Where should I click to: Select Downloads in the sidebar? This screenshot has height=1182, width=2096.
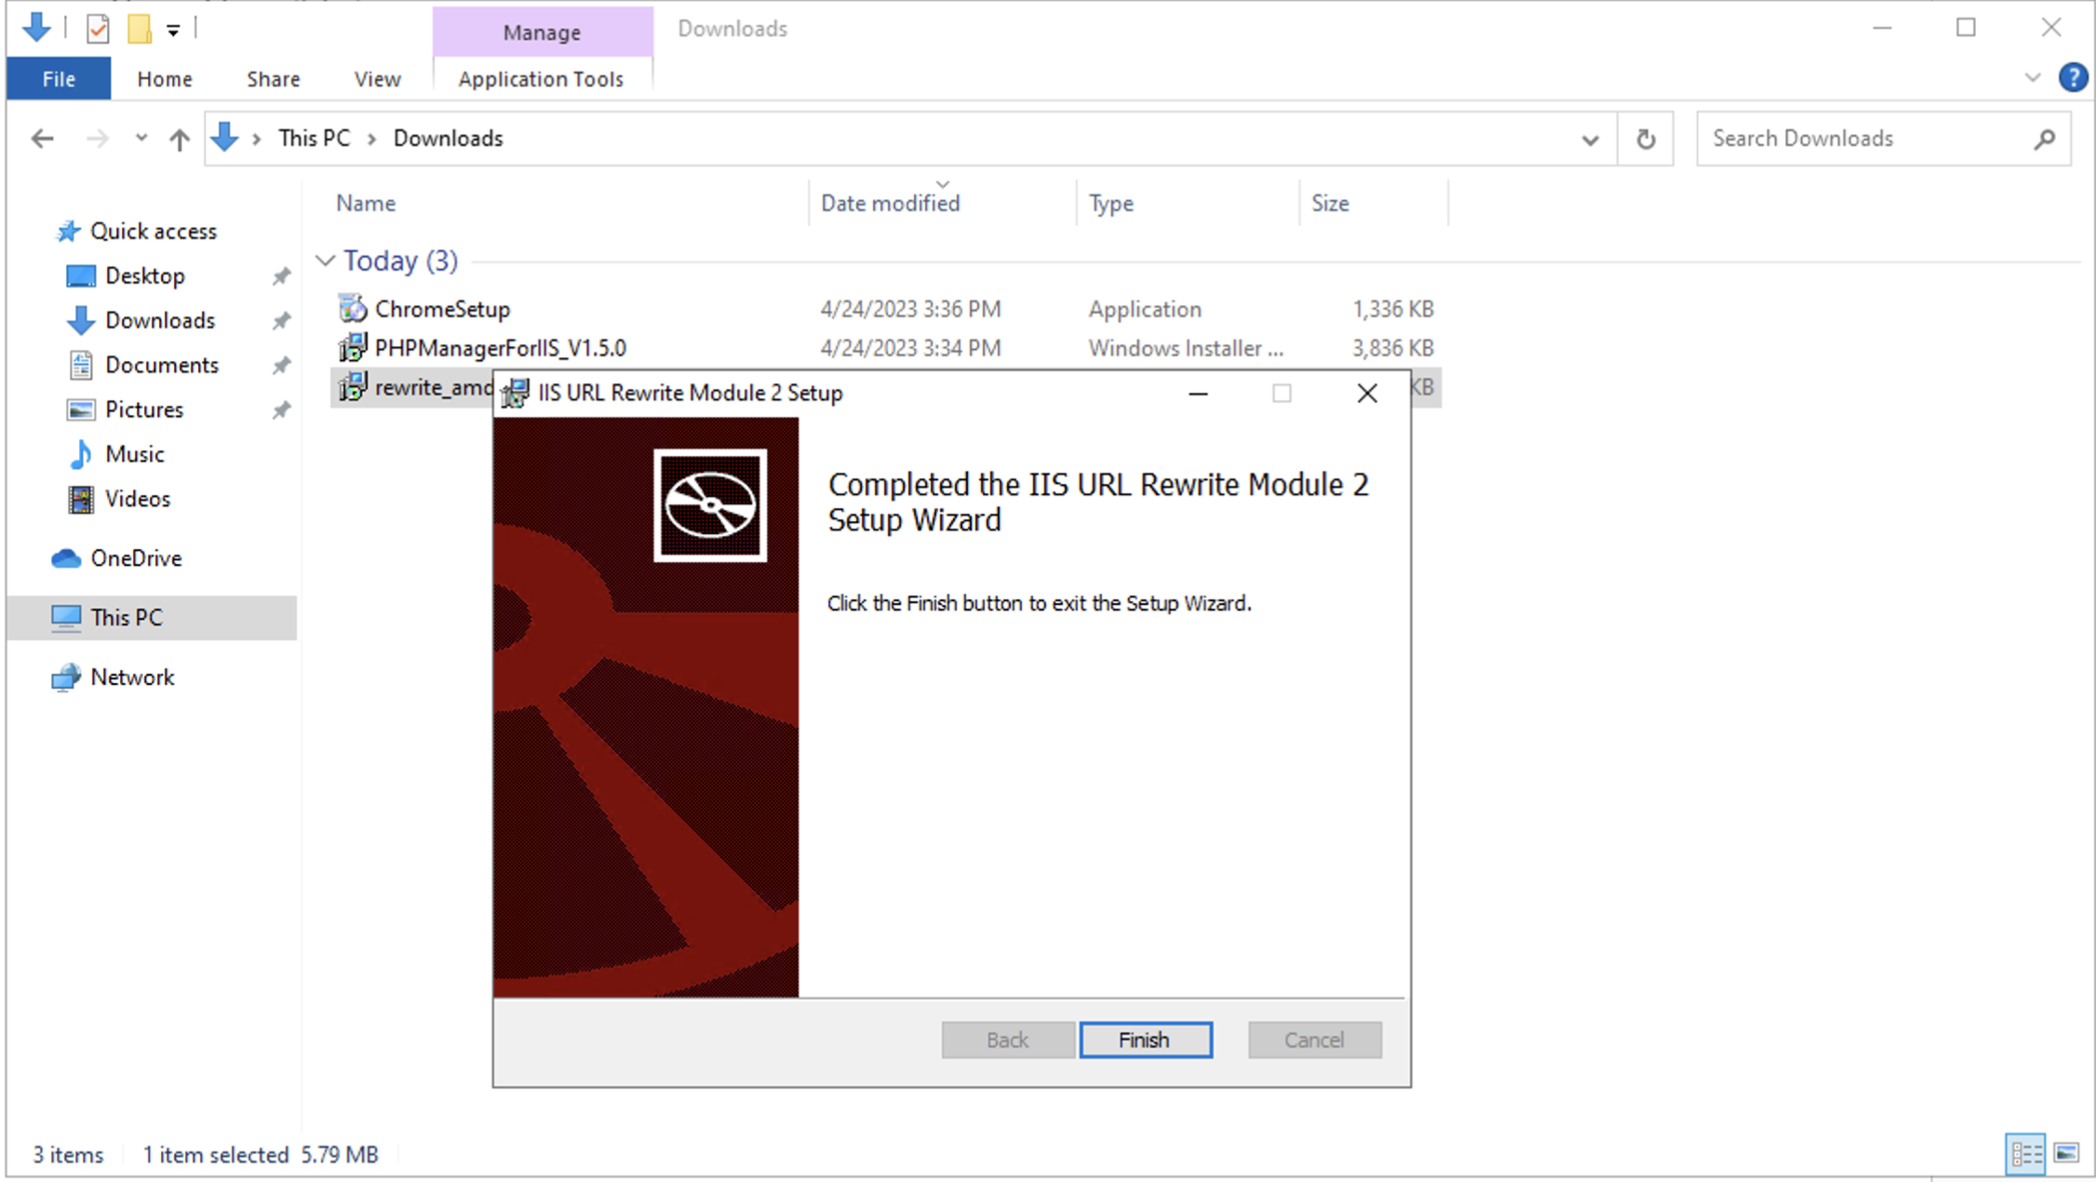coord(160,319)
